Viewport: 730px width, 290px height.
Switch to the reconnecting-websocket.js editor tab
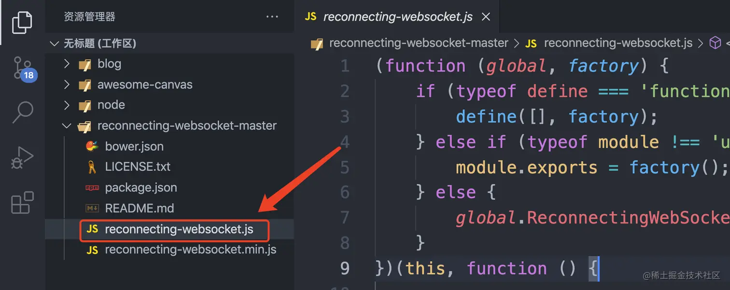click(398, 16)
